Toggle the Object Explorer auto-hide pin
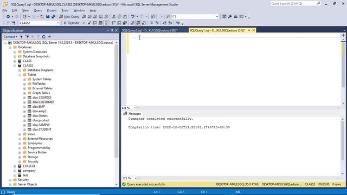This screenshot has width=347, height=195. pyautogui.click(x=112, y=30)
